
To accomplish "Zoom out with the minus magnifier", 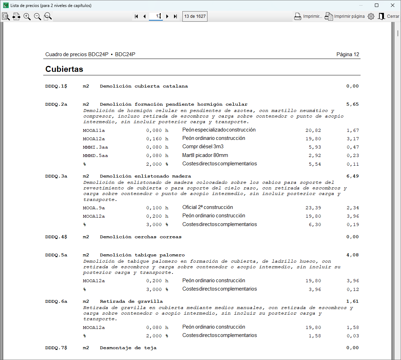I will coord(37,16).
